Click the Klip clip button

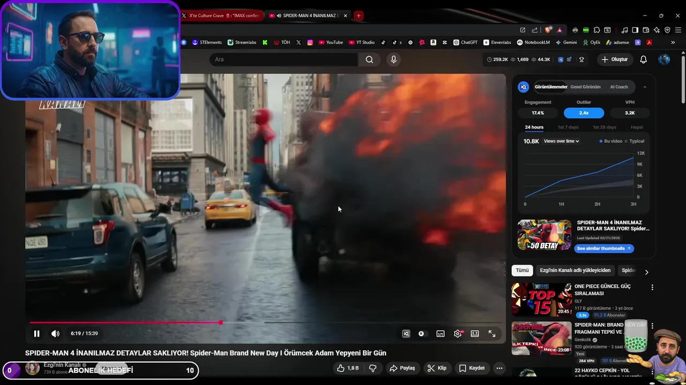point(437,368)
